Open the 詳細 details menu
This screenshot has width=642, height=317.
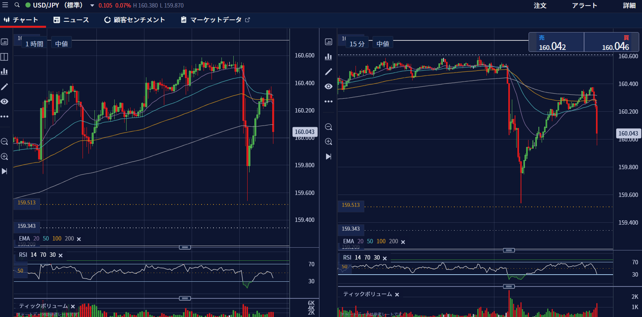[x=629, y=6]
